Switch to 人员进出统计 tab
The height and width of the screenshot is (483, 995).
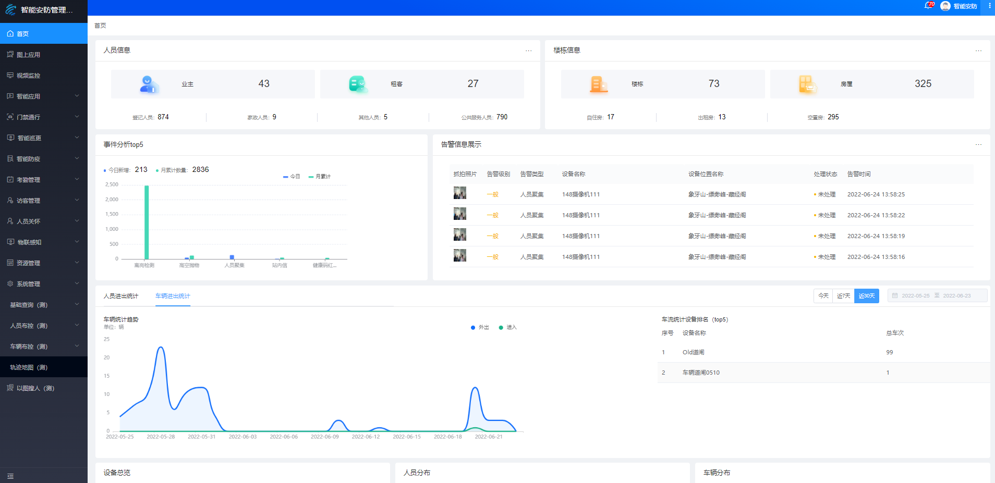[x=120, y=296]
